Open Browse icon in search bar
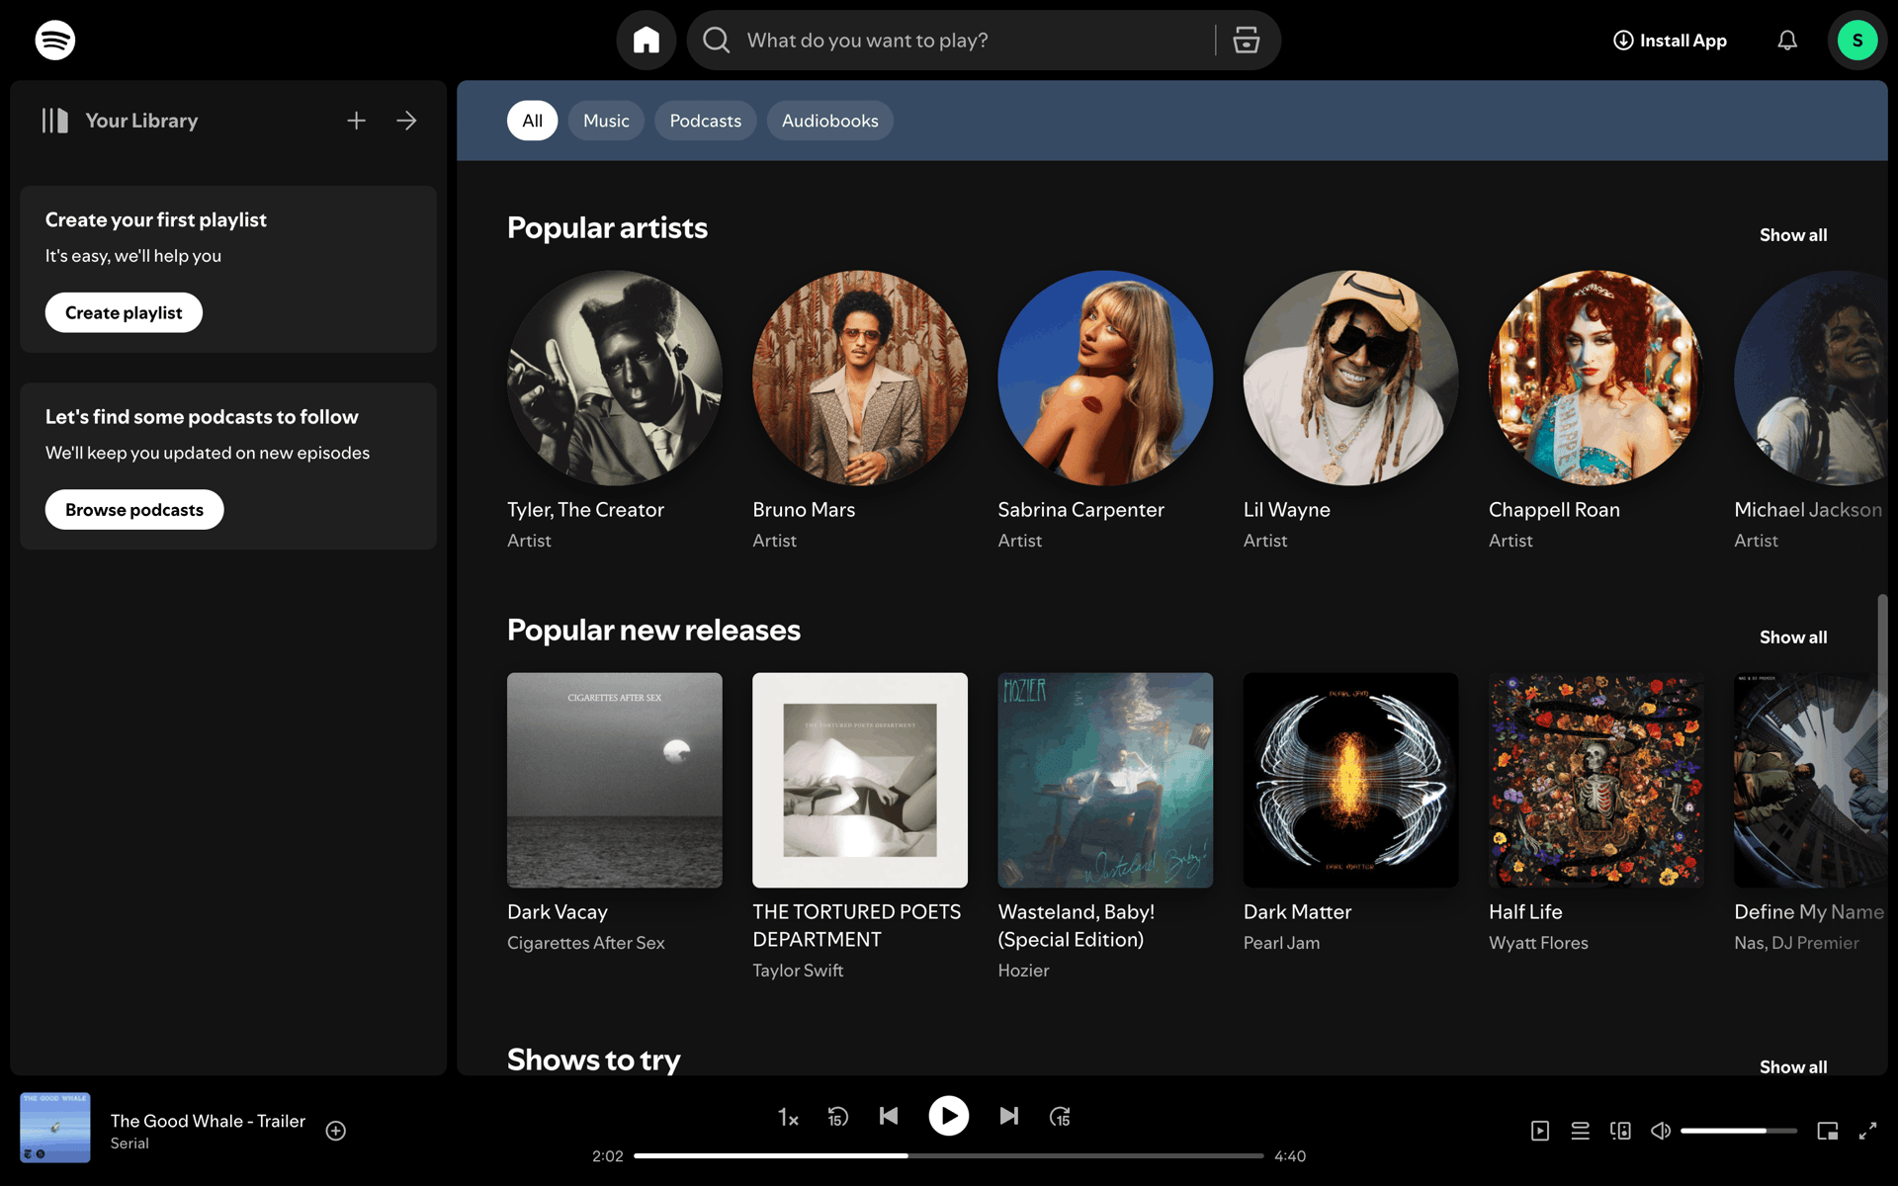The image size is (1898, 1186). pyautogui.click(x=1247, y=41)
